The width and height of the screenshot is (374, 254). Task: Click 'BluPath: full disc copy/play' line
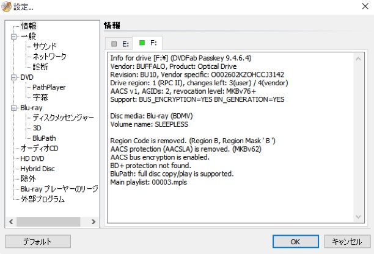(172, 174)
